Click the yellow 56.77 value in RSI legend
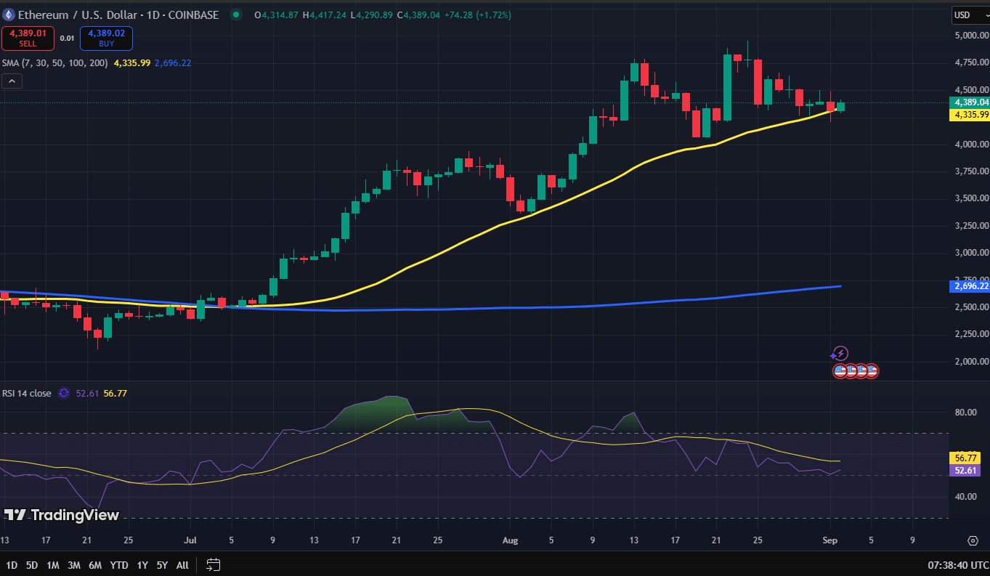Viewport: 990px width, 576px height. tap(115, 393)
